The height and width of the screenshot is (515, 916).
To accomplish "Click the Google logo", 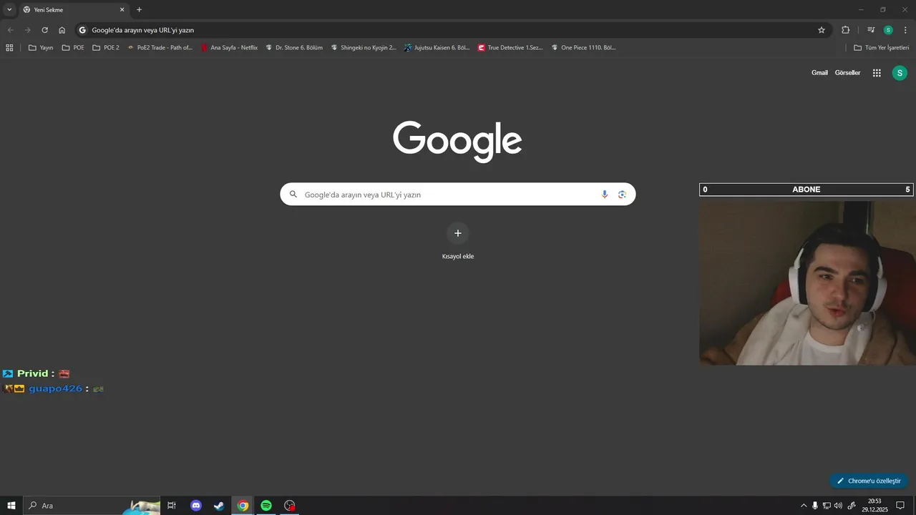I will 457,141.
